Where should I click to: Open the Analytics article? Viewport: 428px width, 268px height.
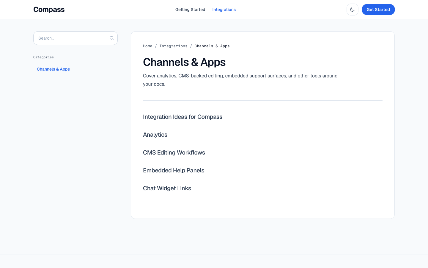click(155, 135)
